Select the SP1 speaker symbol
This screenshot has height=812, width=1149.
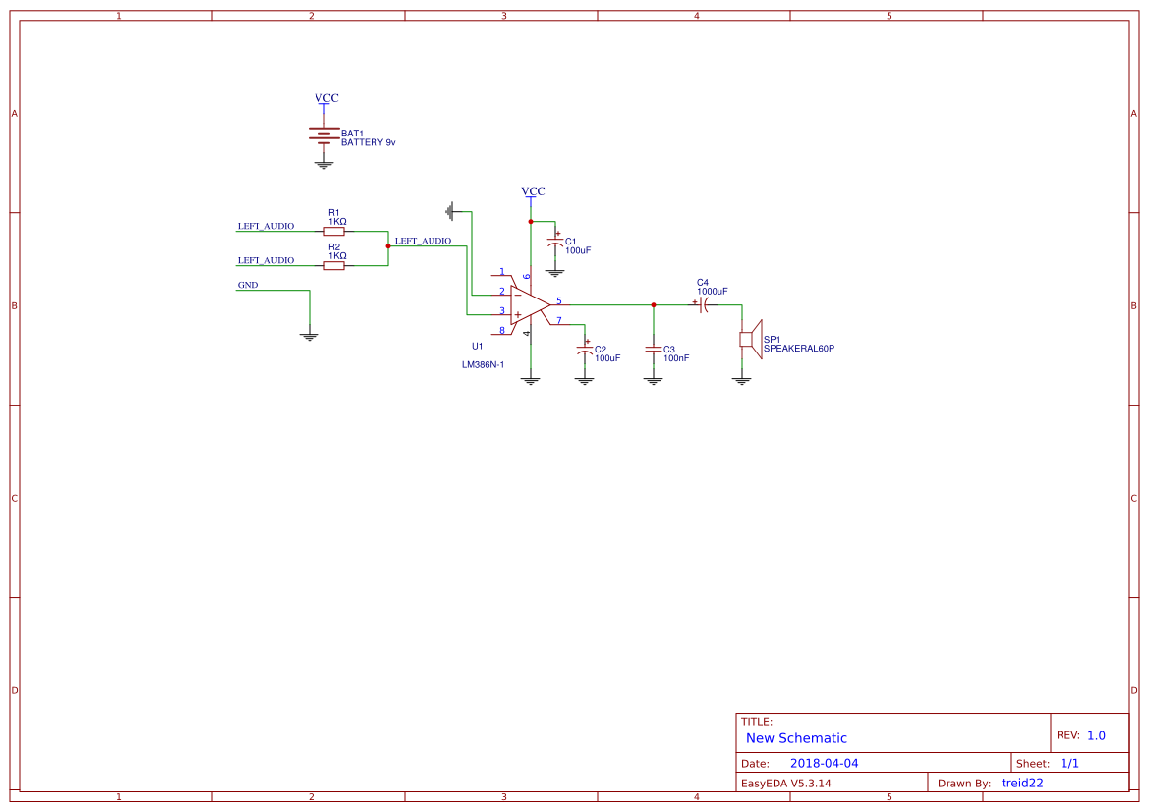click(749, 339)
